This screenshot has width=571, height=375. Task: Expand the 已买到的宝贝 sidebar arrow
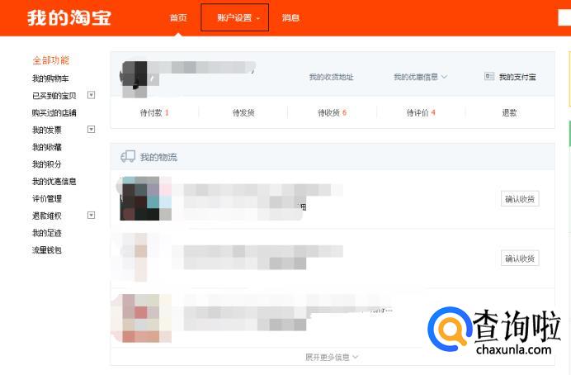pyautogui.click(x=92, y=95)
